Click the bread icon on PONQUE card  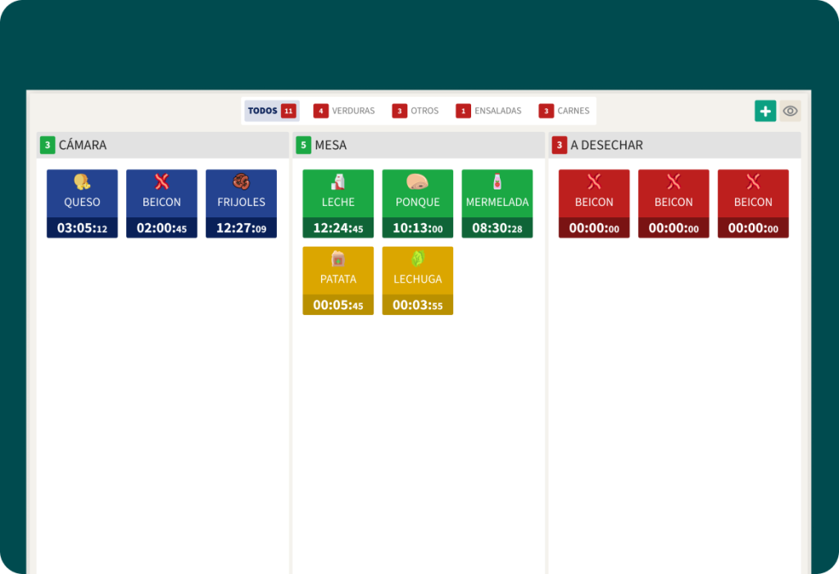pos(417,182)
